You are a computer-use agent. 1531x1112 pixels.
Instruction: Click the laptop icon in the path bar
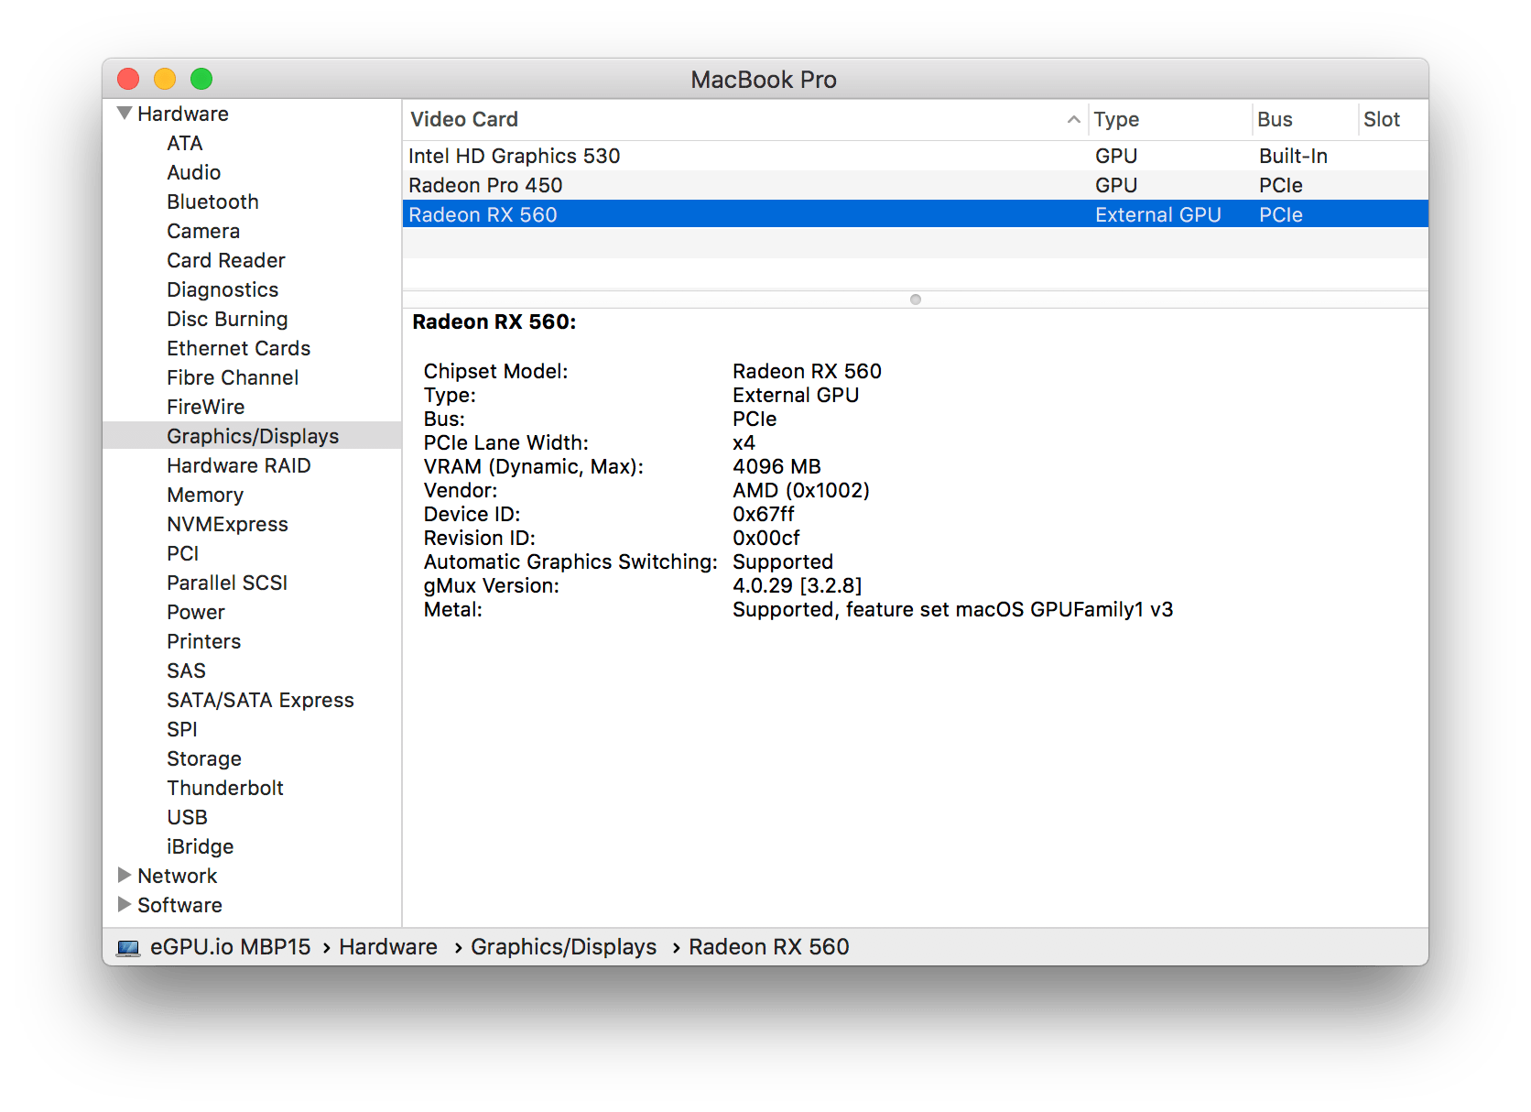tap(128, 947)
